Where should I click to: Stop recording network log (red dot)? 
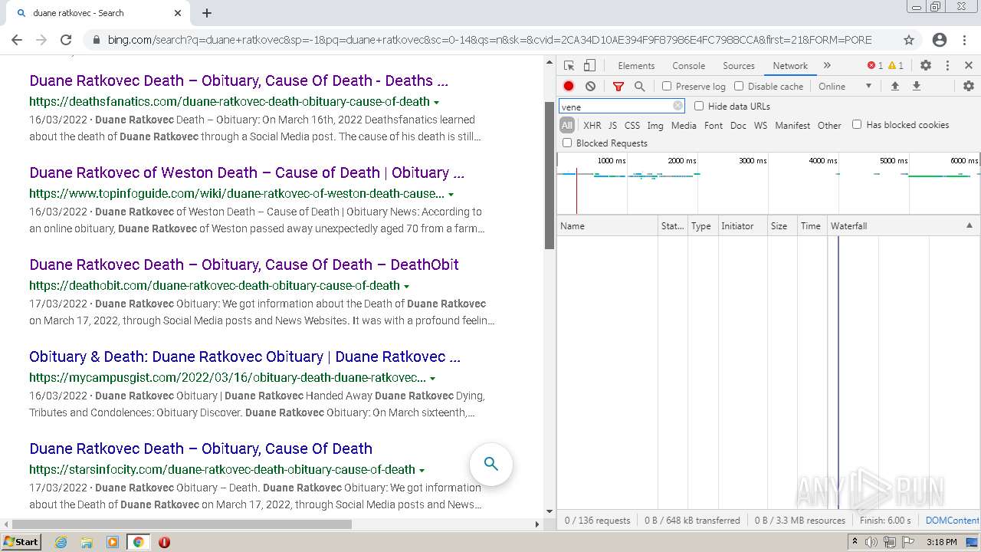point(569,87)
